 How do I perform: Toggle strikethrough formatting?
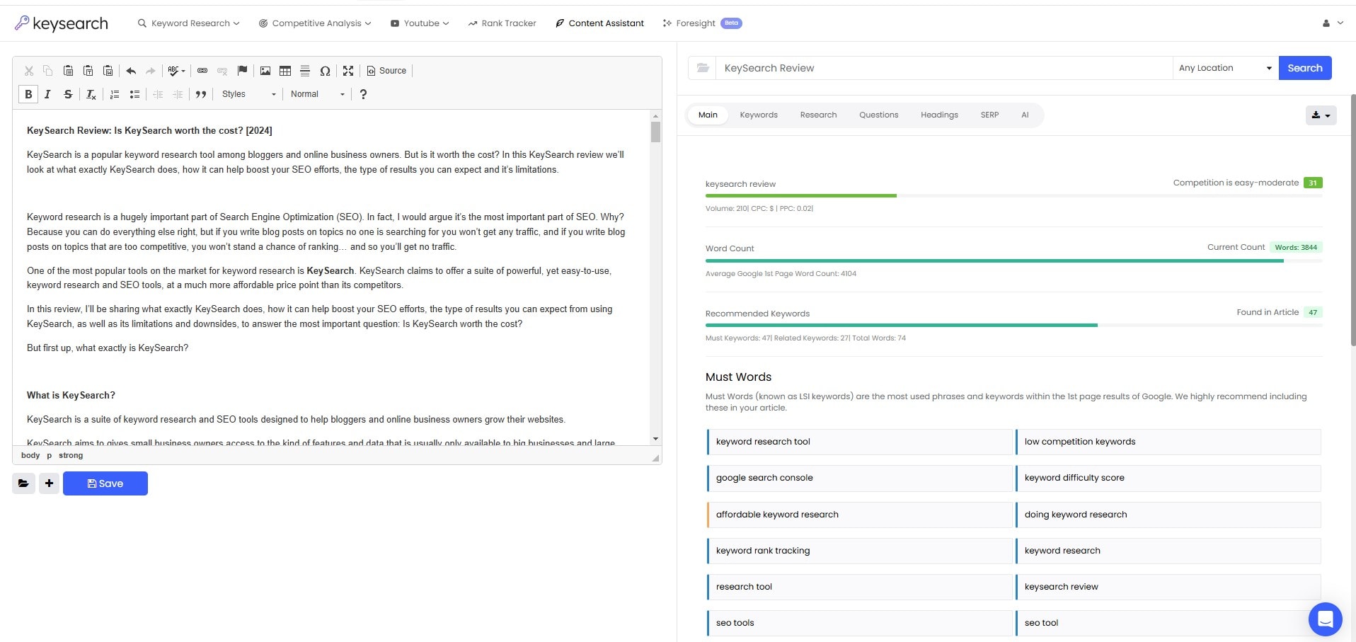coord(68,94)
